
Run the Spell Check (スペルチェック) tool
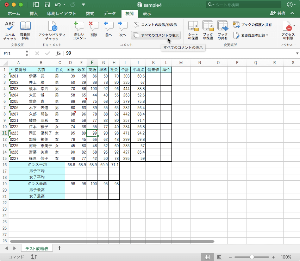click(10, 31)
